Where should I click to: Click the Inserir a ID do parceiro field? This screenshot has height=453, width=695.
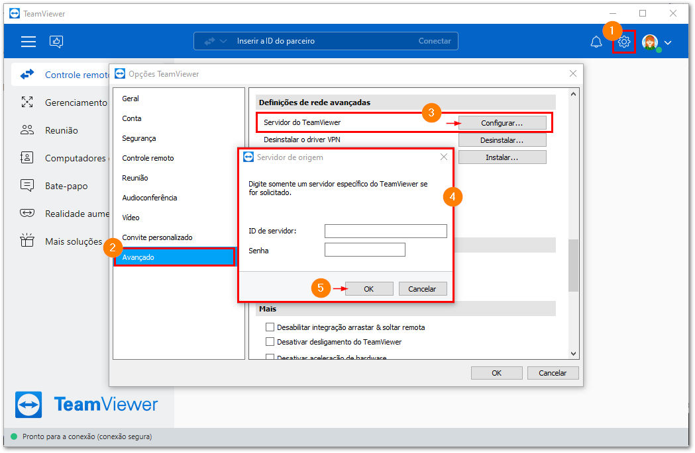(276, 41)
